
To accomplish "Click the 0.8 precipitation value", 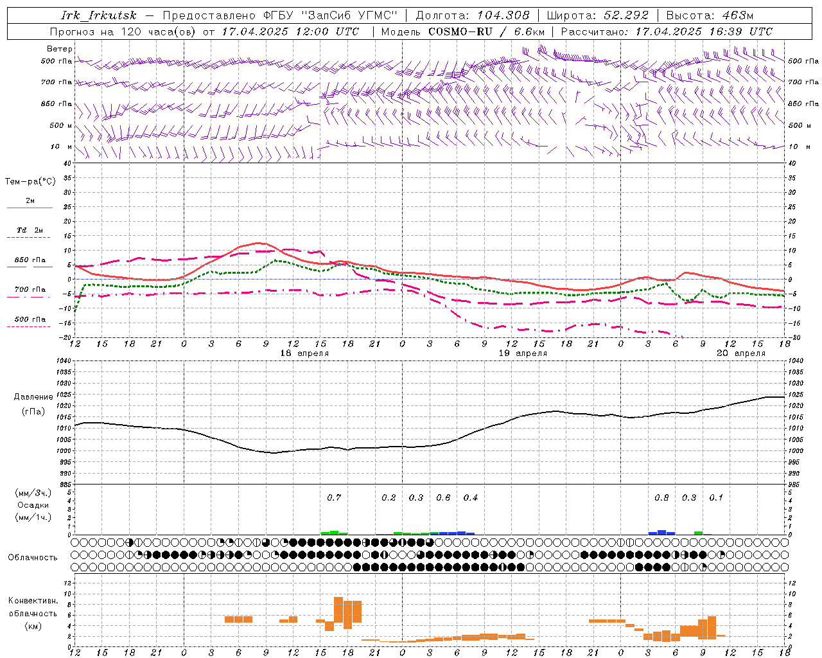I will tap(661, 497).
